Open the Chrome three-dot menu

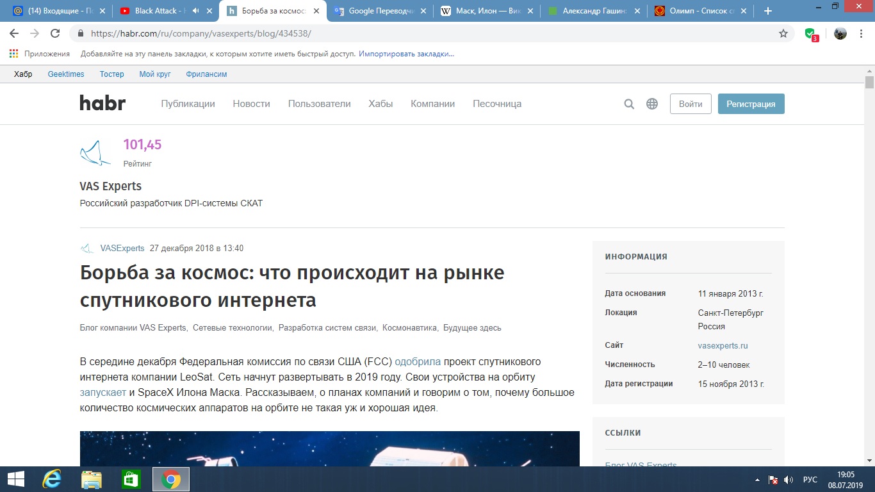(x=862, y=33)
